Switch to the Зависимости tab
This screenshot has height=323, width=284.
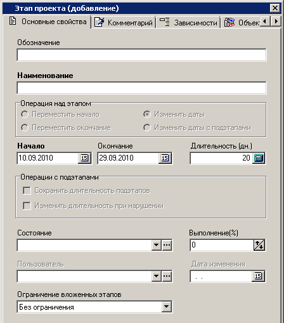tap(188, 22)
